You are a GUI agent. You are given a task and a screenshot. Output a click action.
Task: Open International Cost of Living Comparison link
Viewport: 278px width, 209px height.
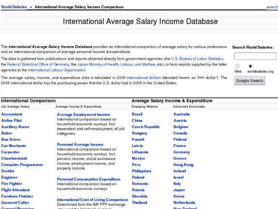point(93,200)
